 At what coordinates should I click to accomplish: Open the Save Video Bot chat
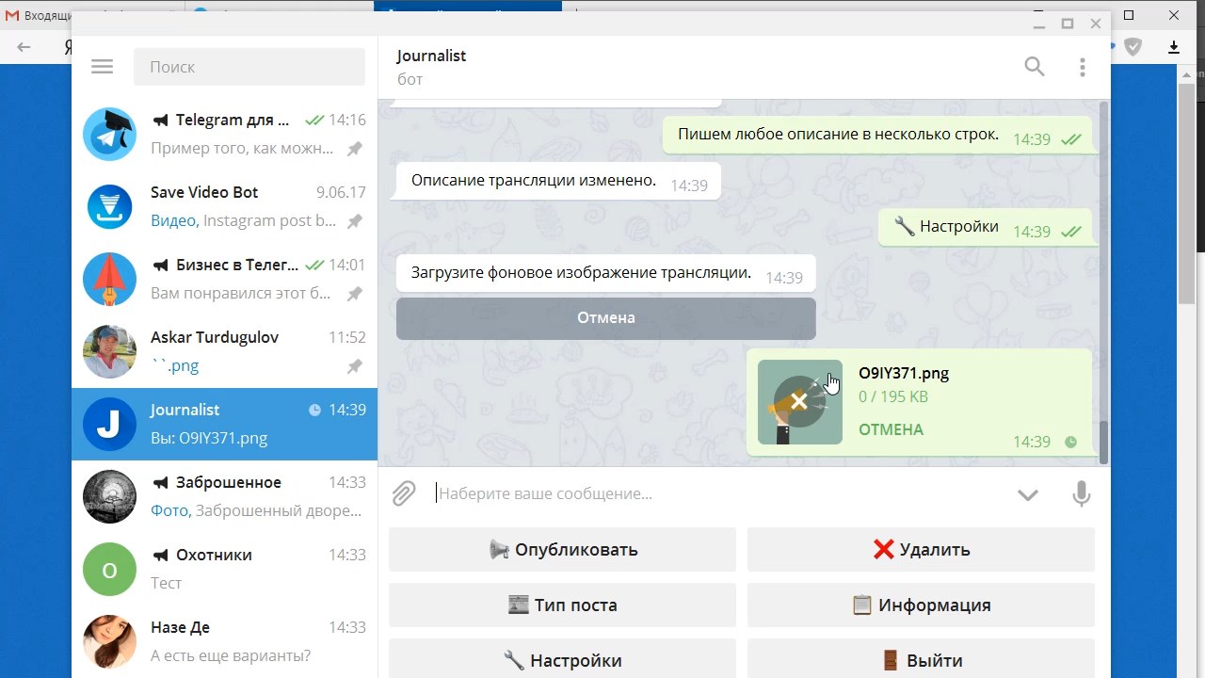[224, 207]
